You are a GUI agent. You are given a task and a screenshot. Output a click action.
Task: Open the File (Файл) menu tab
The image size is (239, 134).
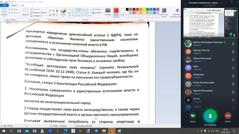tap(4, 5)
